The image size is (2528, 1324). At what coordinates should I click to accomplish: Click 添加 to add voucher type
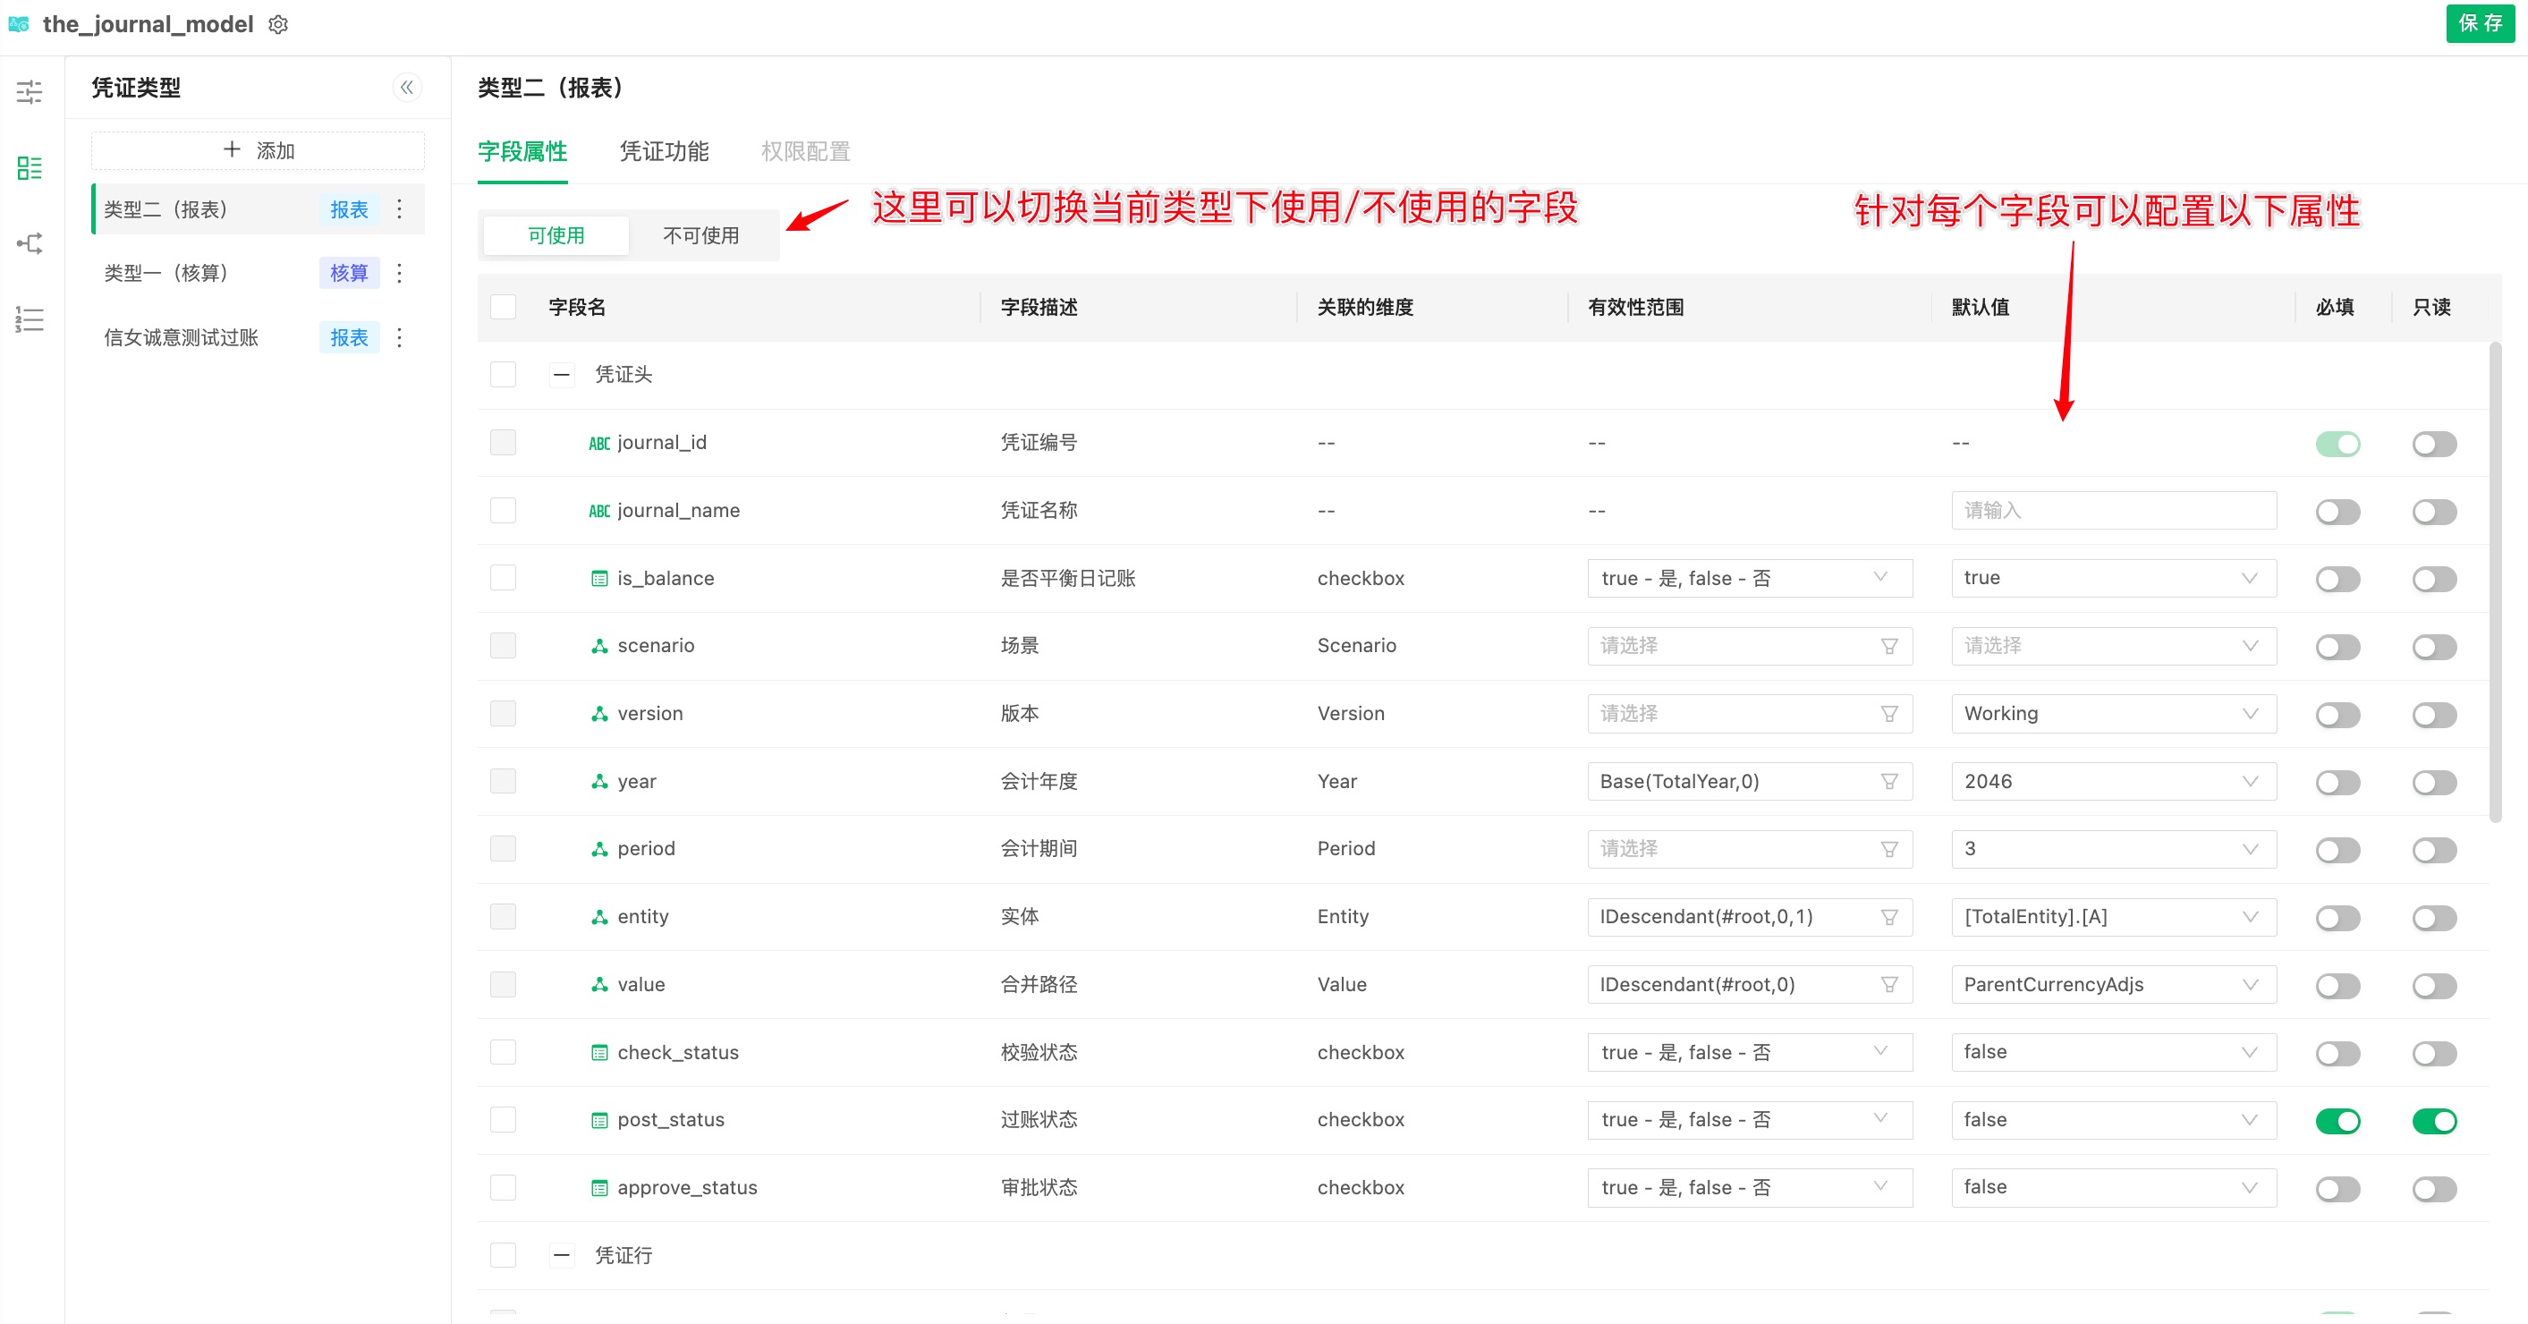259,150
